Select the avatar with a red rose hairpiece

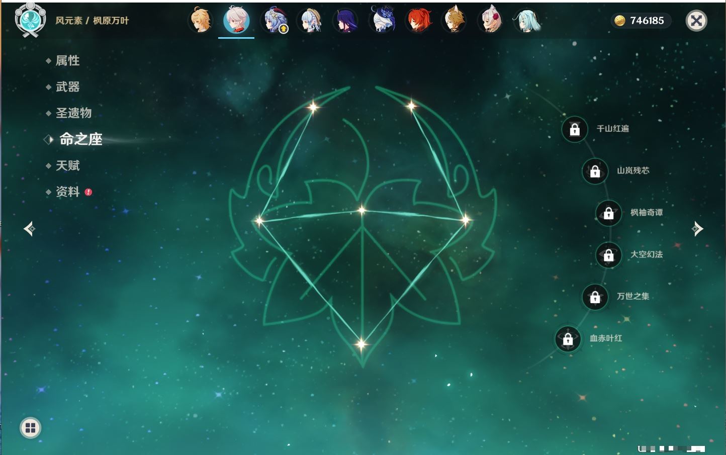coord(491,21)
